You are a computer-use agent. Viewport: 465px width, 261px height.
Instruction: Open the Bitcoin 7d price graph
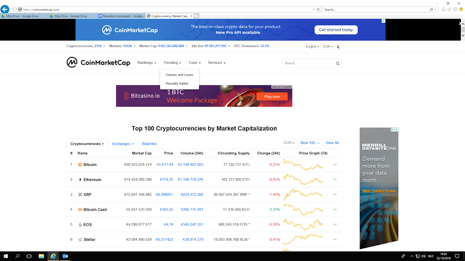pyautogui.click(x=303, y=164)
